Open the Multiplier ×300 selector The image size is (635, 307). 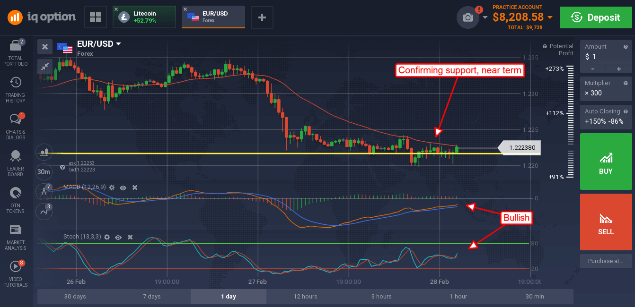[x=606, y=88]
